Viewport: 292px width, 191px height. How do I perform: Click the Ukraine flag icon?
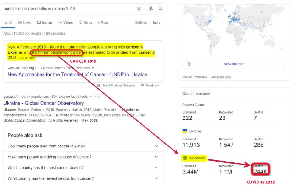pyautogui.click(x=185, y=131)
